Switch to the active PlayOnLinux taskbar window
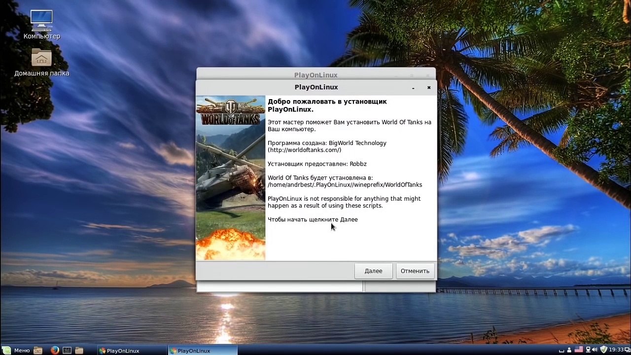 (x=202, y=351)
